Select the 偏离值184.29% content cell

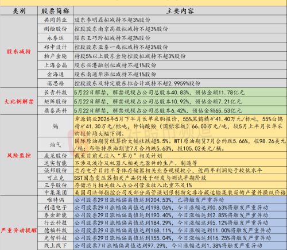tap(180, 222)
